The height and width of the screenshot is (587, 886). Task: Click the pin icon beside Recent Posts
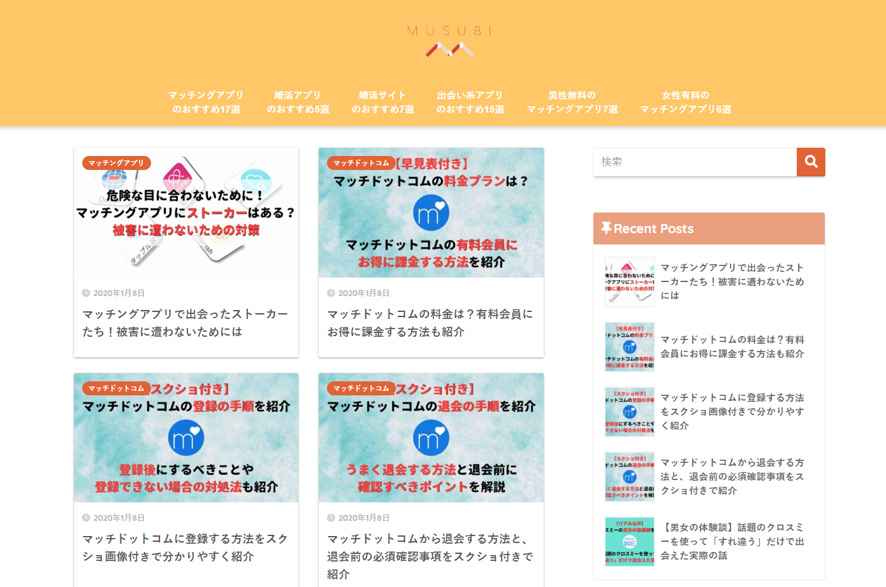click(606, 229)
